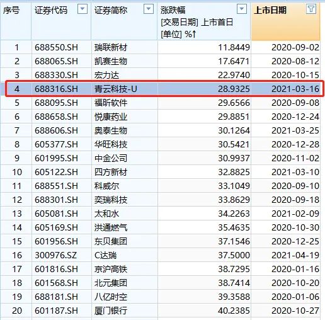325x320 pixels.
Task: Select security name 北元集团
Action: [111, 283]
